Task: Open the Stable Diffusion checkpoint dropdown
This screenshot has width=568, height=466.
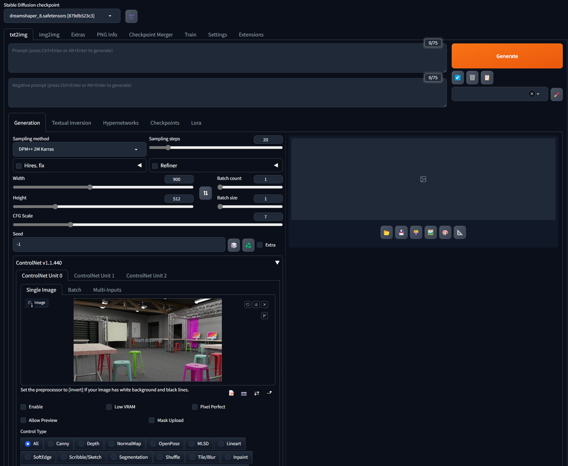Action: [62, 16]
